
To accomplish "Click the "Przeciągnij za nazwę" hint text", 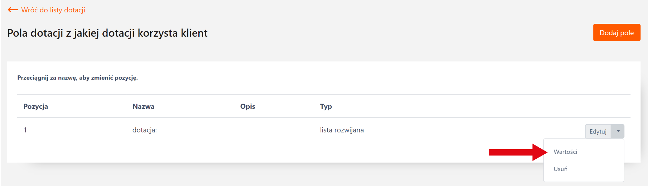I will [77, 78].
